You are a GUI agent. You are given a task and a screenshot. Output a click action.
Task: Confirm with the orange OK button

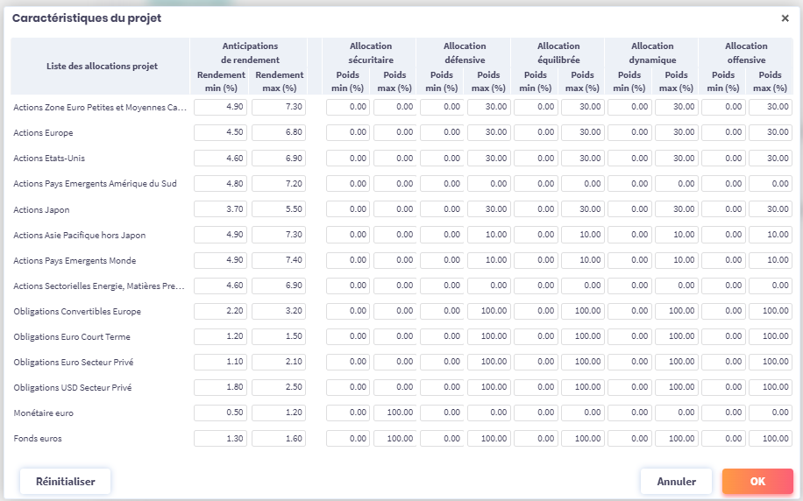[x=757, y=481]
